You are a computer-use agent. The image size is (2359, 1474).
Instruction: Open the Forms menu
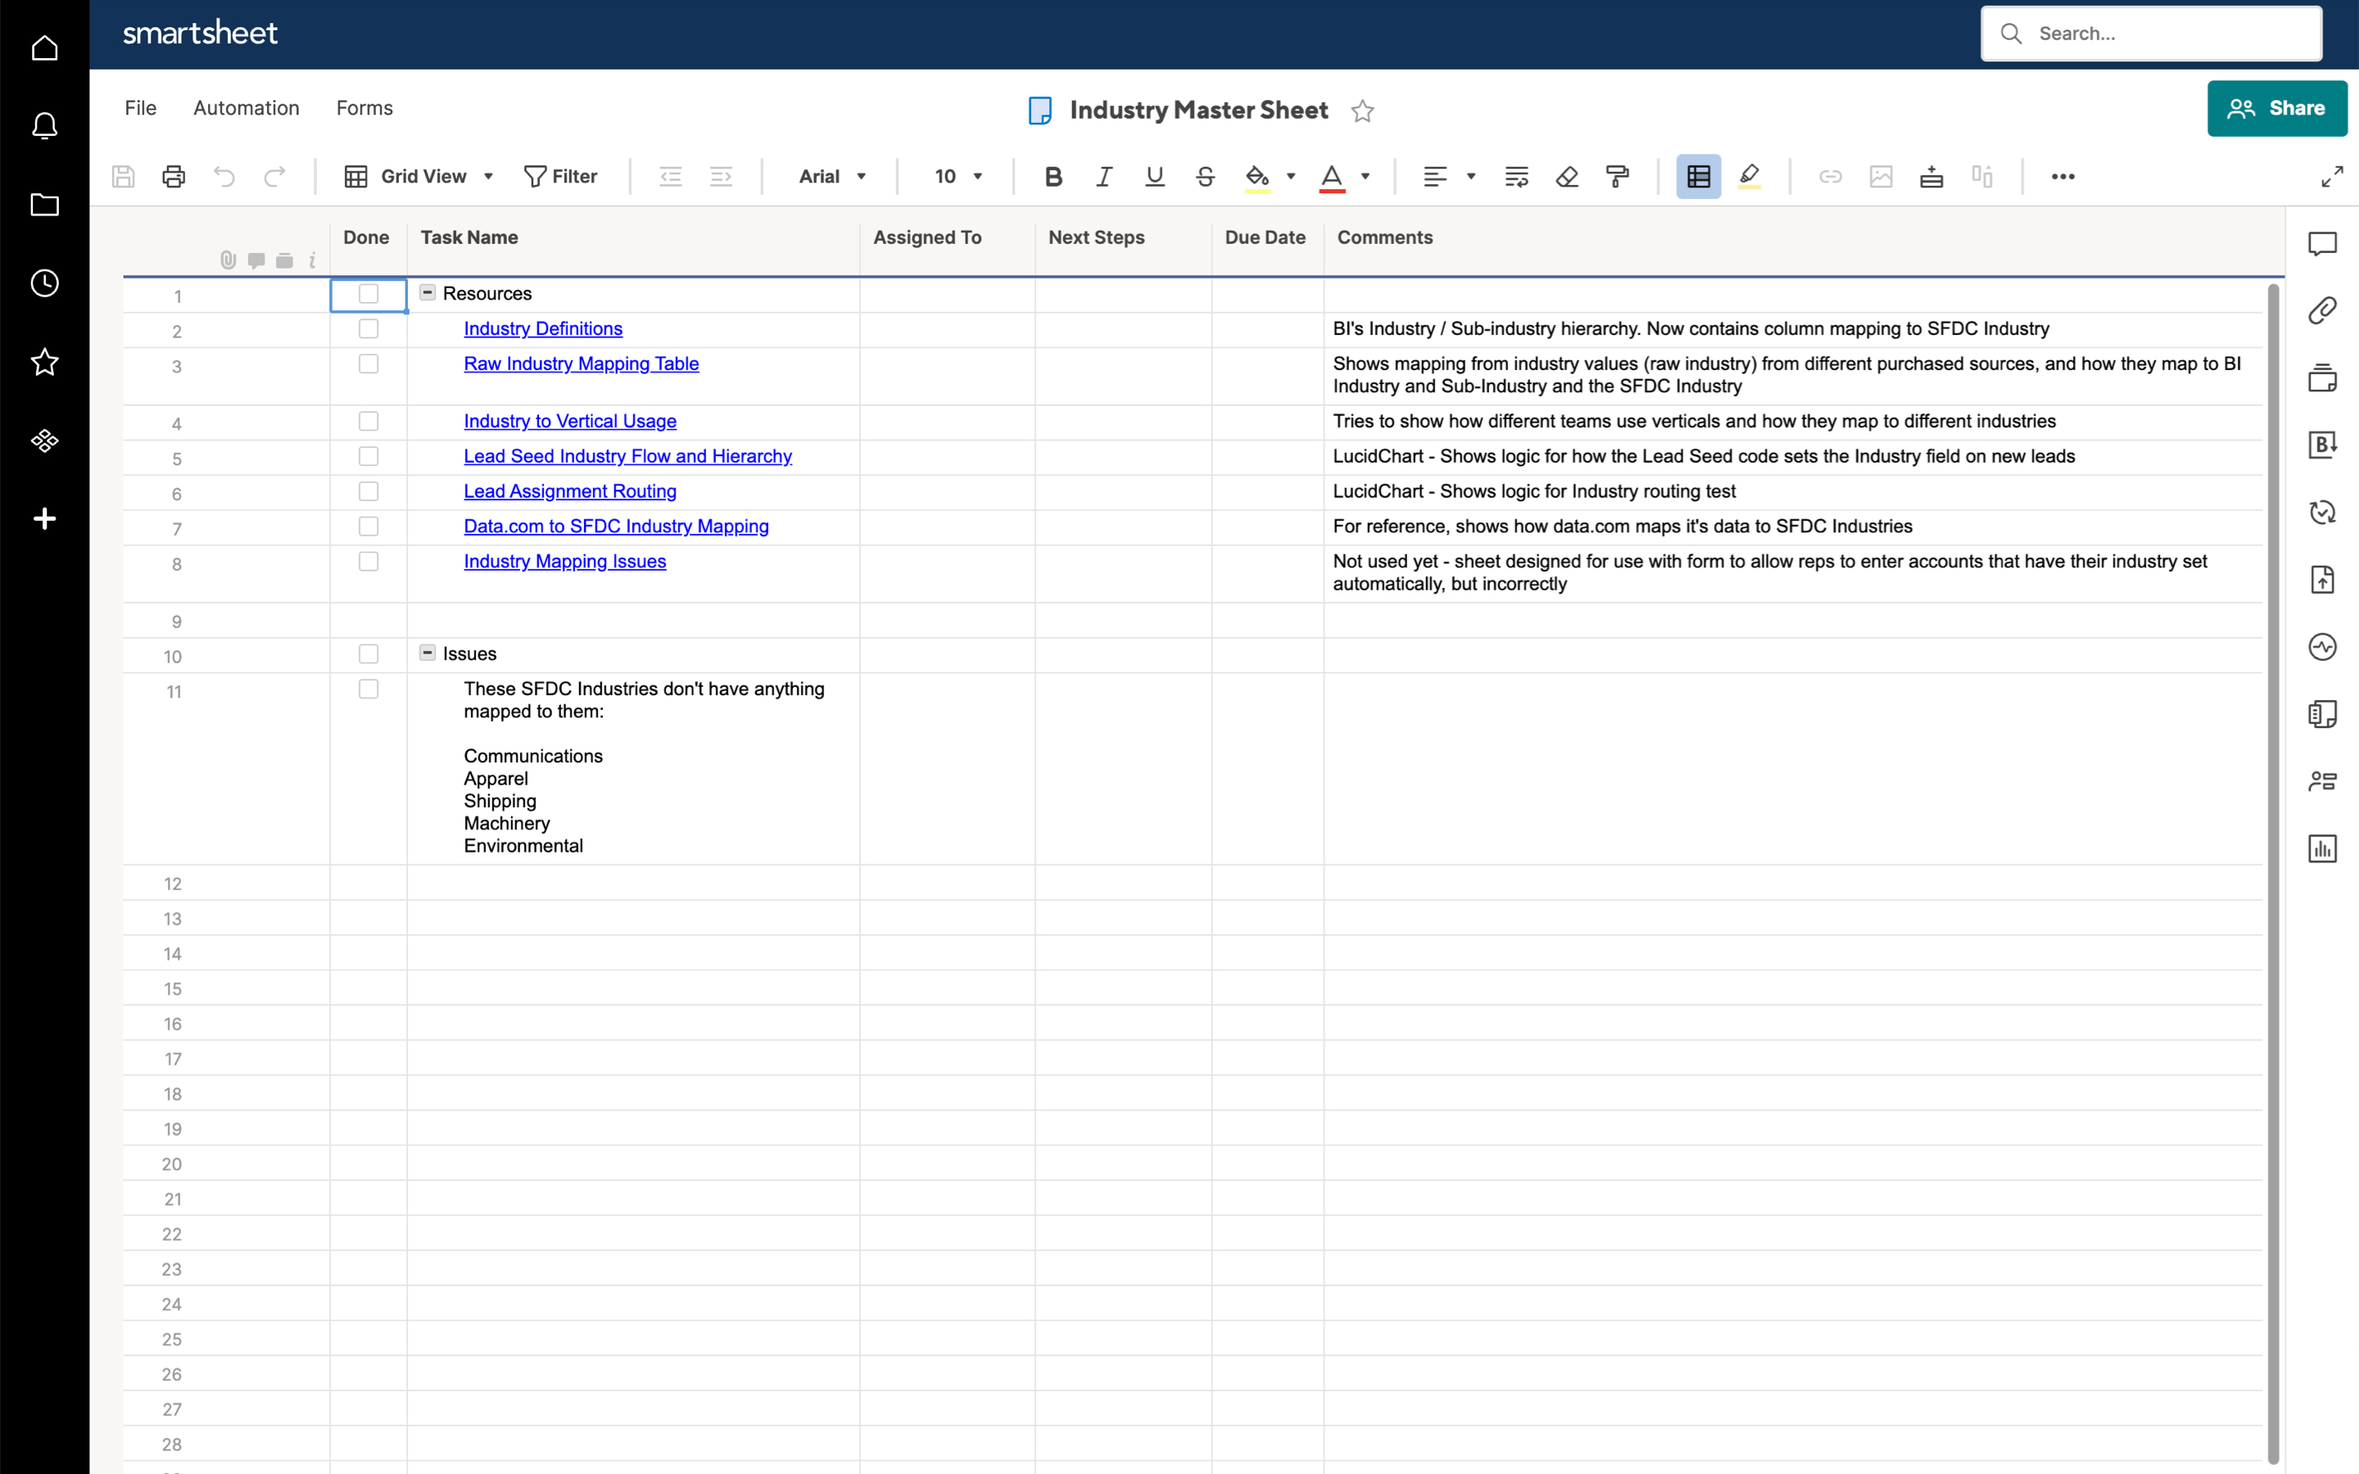coord(364,108)
